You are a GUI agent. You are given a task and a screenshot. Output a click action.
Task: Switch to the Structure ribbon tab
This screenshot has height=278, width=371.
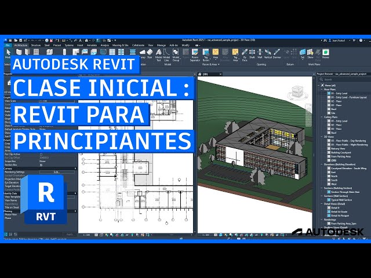(36, 45)
